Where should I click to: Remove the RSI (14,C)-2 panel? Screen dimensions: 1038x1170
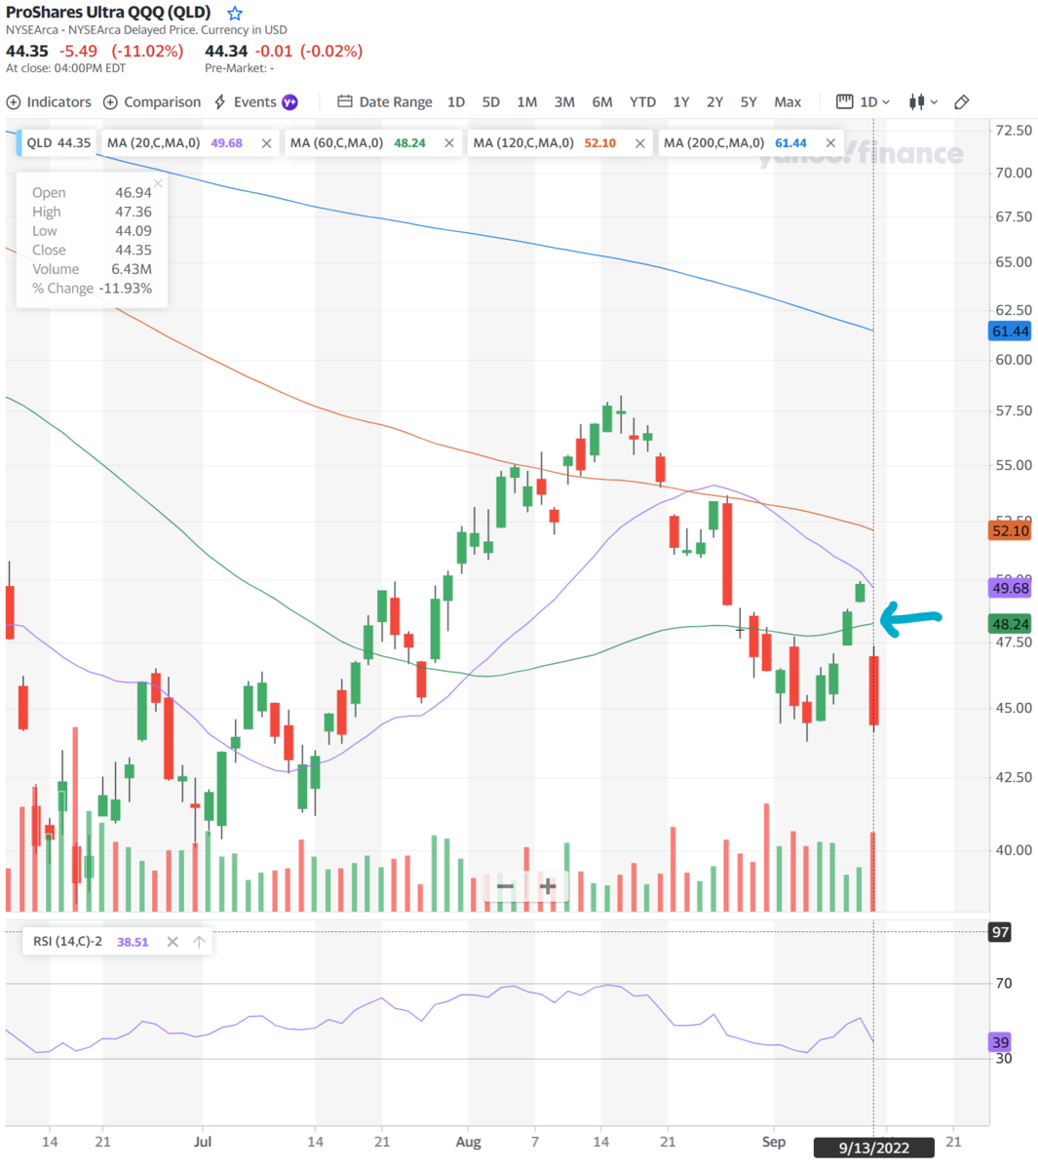pyautogui.click(x=173, y=942)
